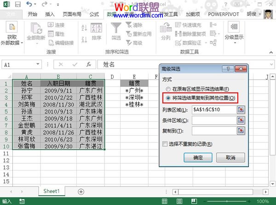Expand the Outline (分级显示) dropdown
Viewport: 276px width, 205px height.
[235, 43]
